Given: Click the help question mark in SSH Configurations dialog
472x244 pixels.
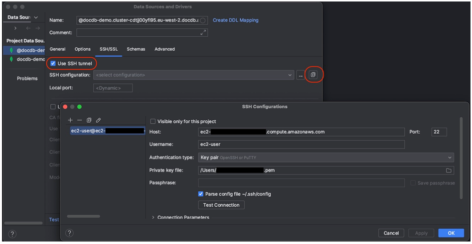Looking at the screenshot, I should pos(69,233).
